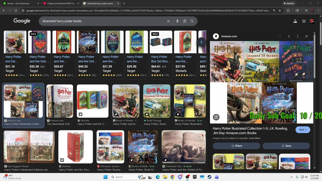Open the $32.50 sale Goblet product card
This screenshot has width=322, height=181.
coord(39,55)
